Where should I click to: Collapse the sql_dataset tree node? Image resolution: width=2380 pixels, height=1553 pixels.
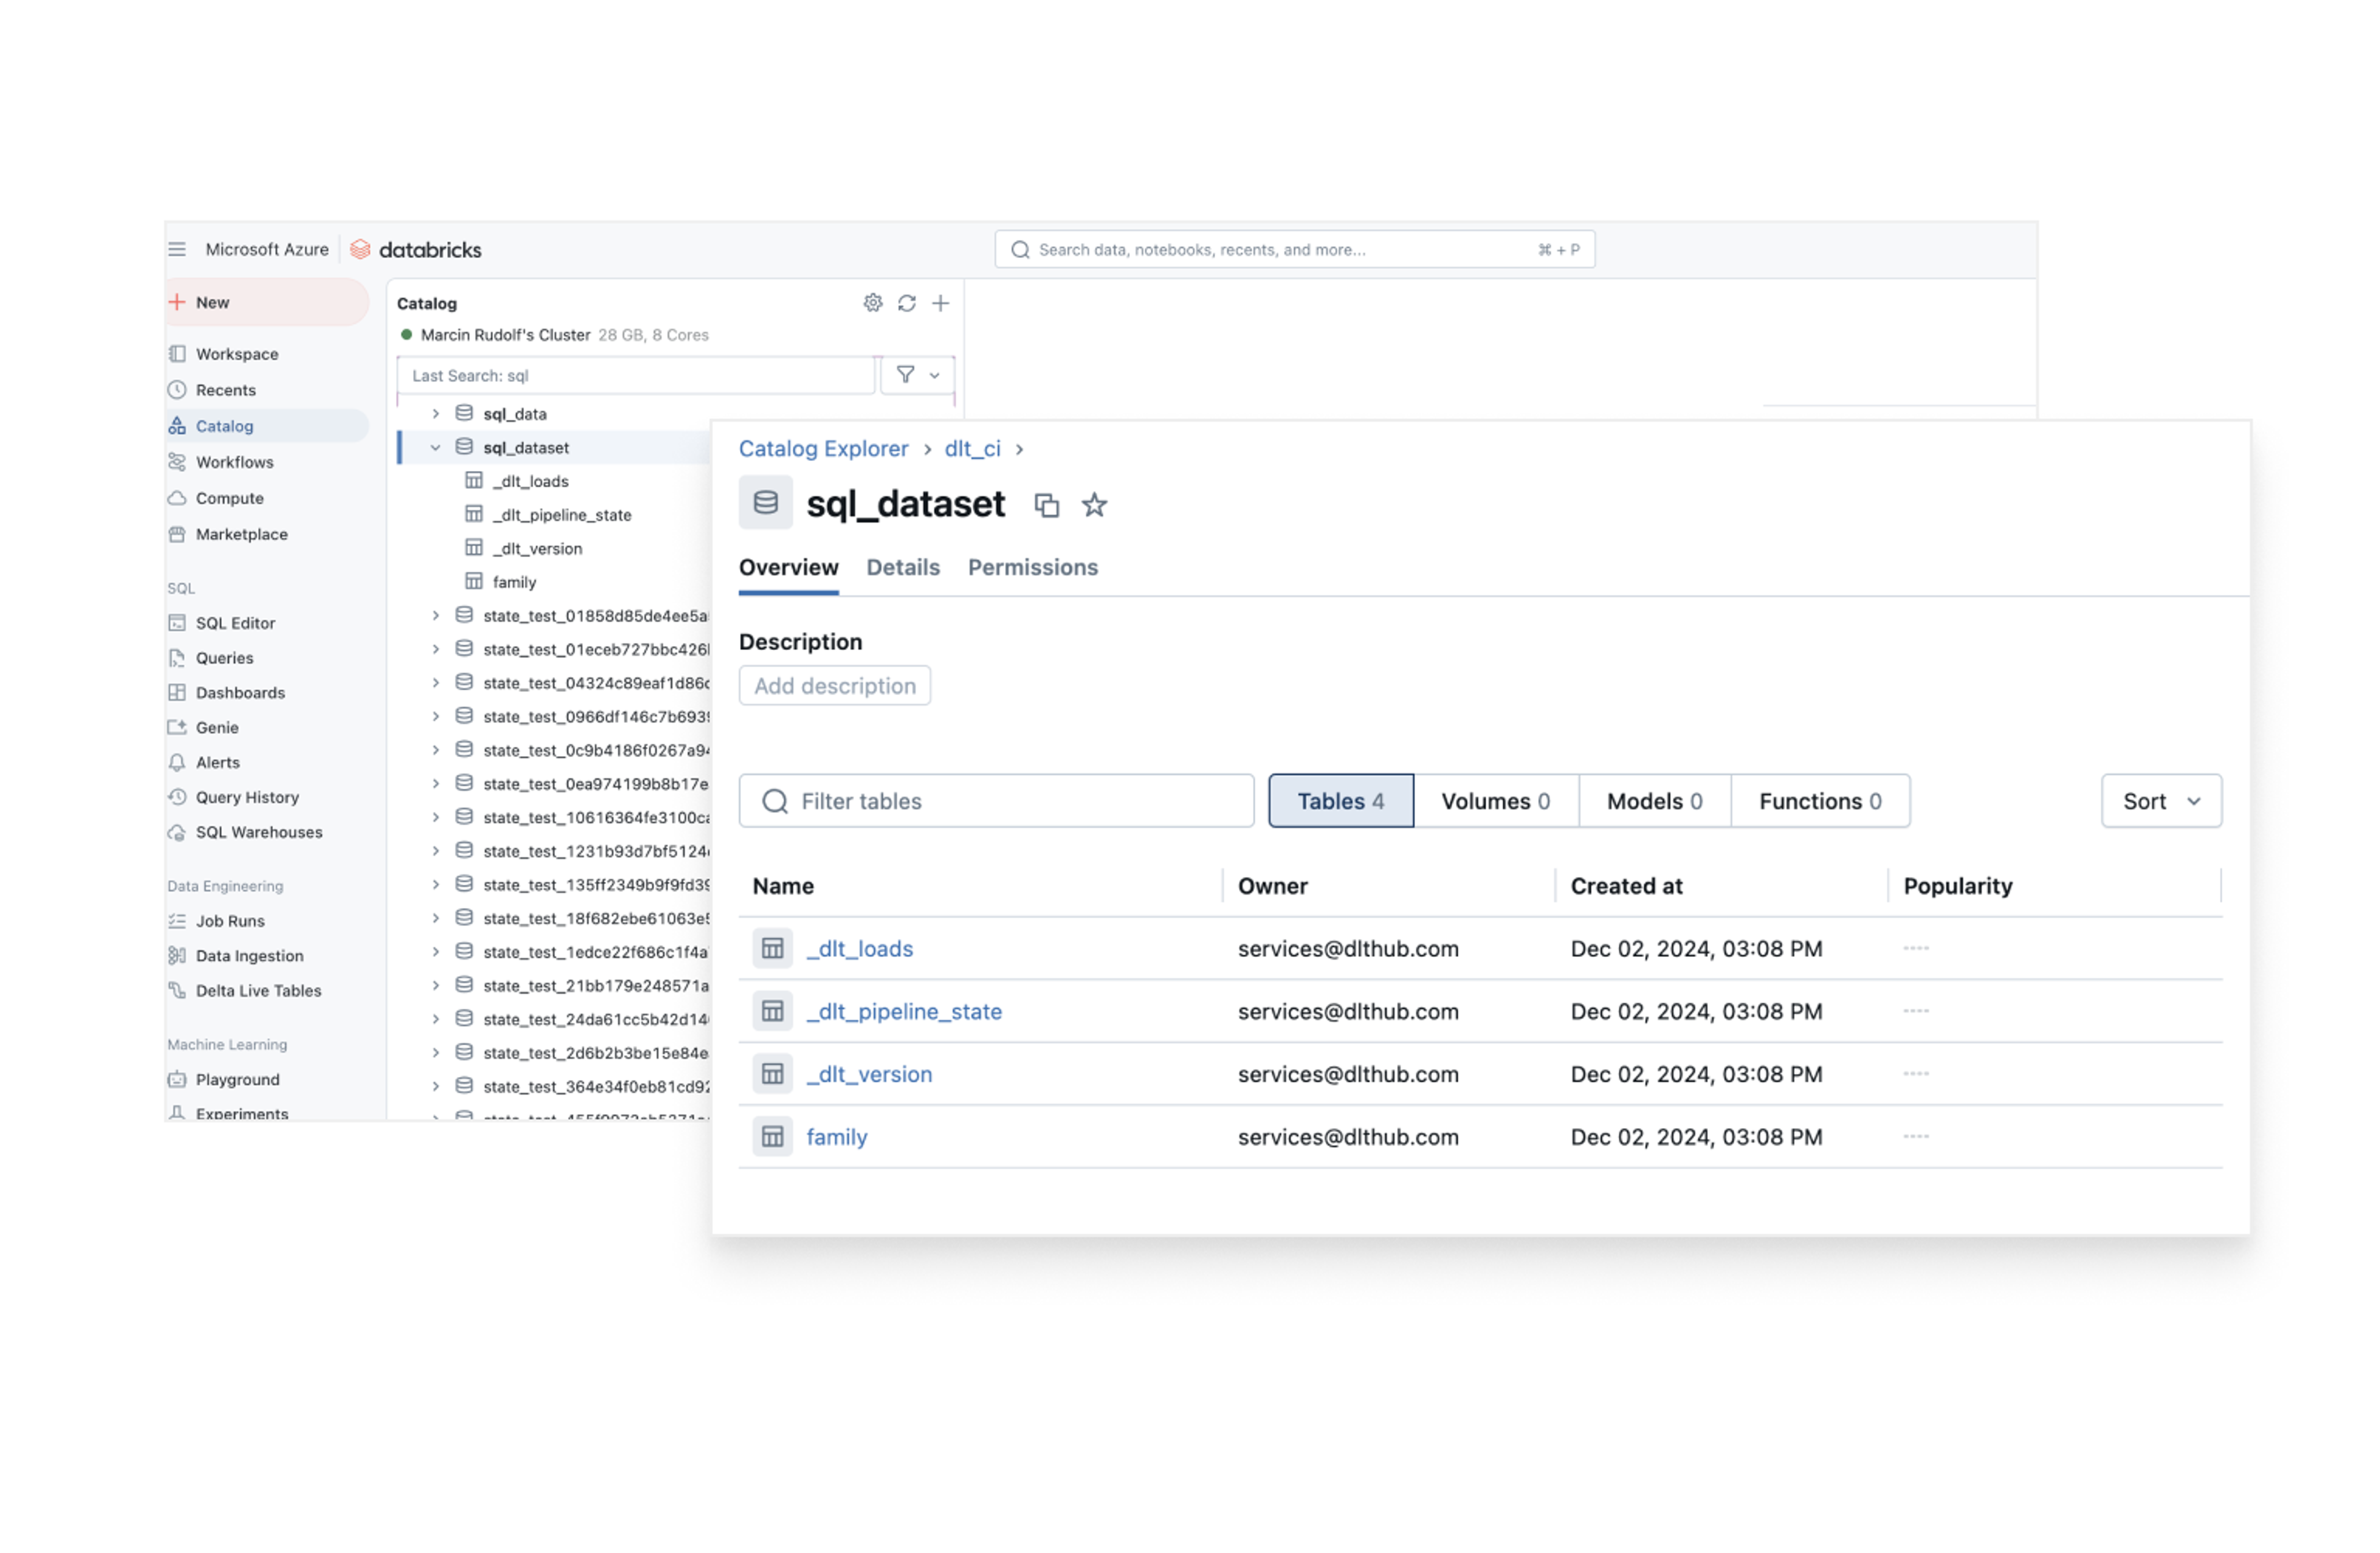(435, 447)
